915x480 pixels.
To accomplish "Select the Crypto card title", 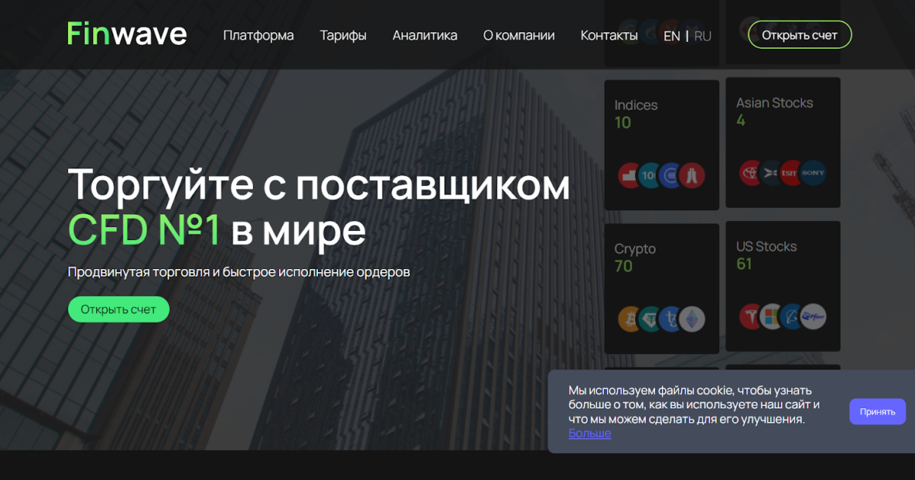I will point(635,249).
